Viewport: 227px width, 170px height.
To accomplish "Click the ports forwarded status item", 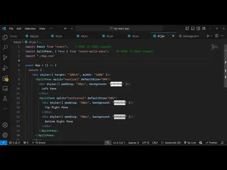I will click(26, 143).
